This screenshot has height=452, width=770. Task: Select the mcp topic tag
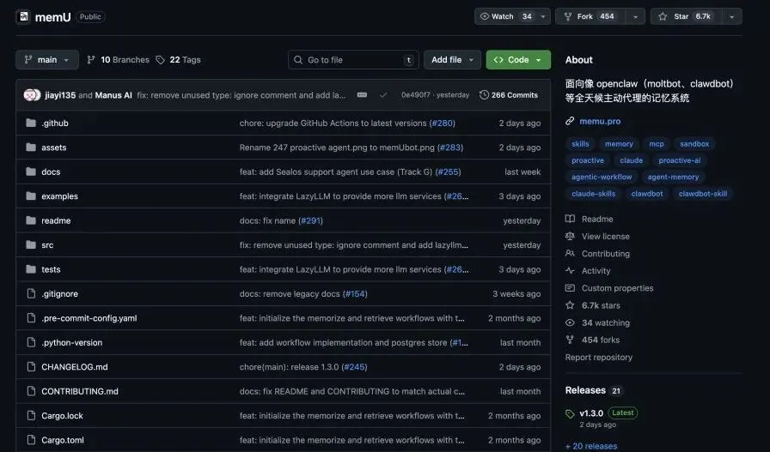click(656, 143)
